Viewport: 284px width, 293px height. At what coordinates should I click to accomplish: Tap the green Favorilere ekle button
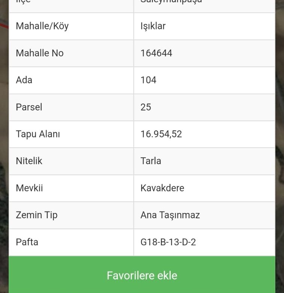[142, 275]
